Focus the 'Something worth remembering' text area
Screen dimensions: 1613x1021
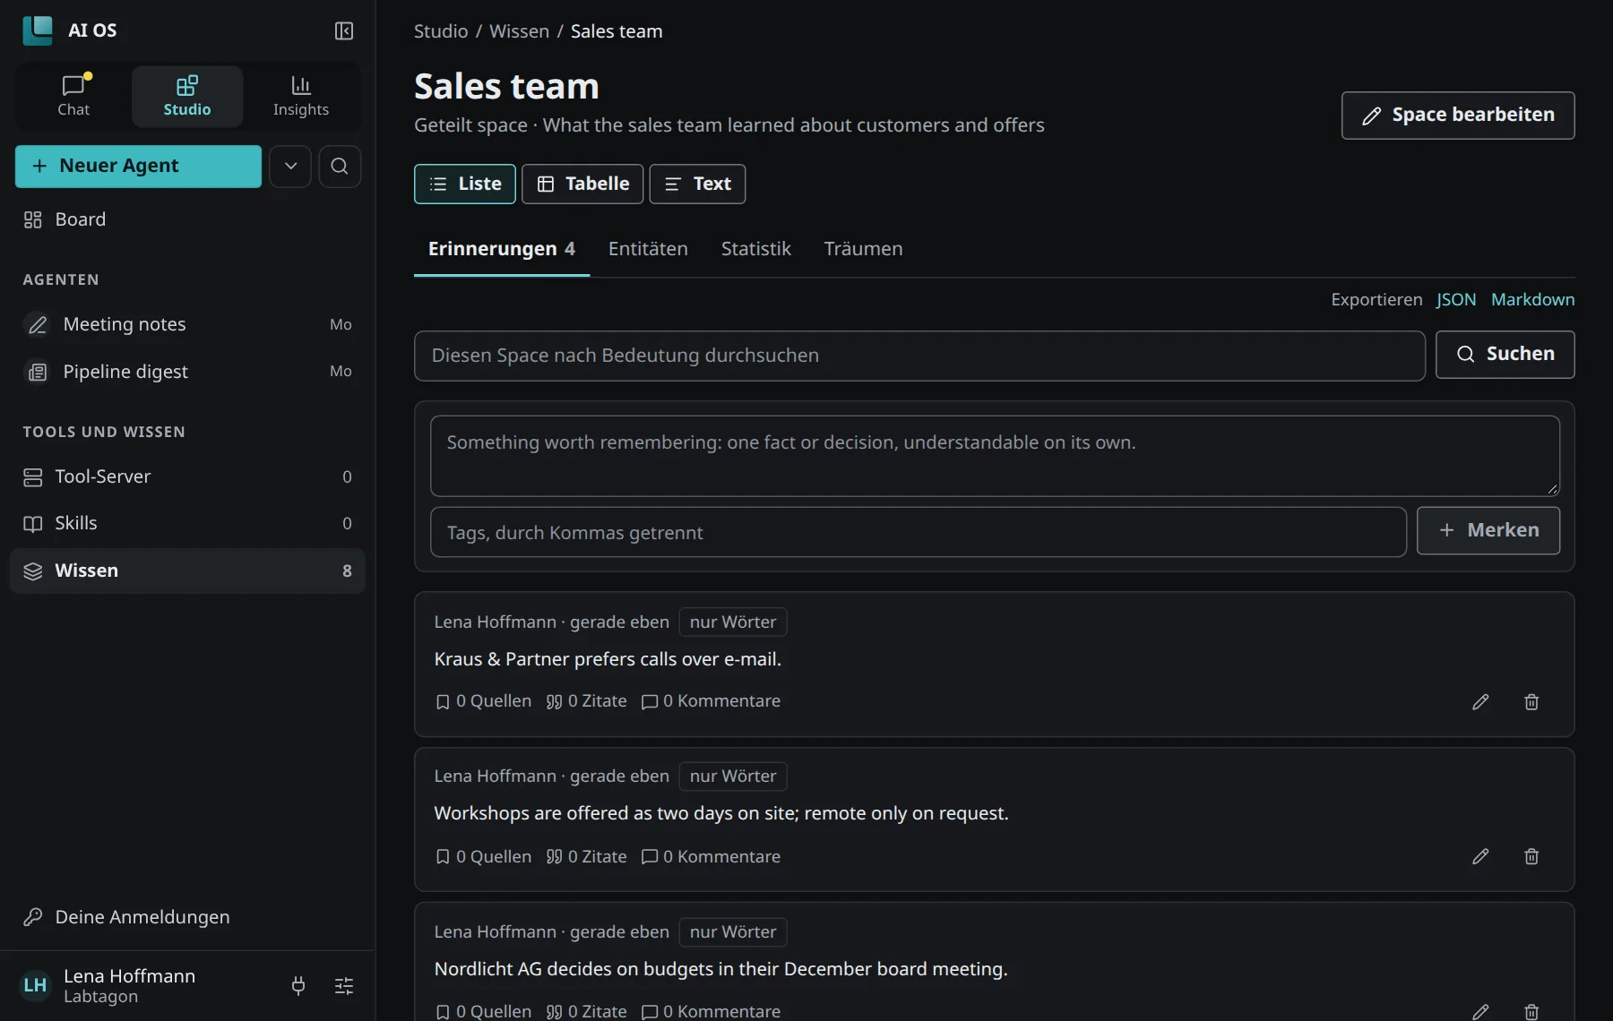click(x=995, y=456)
